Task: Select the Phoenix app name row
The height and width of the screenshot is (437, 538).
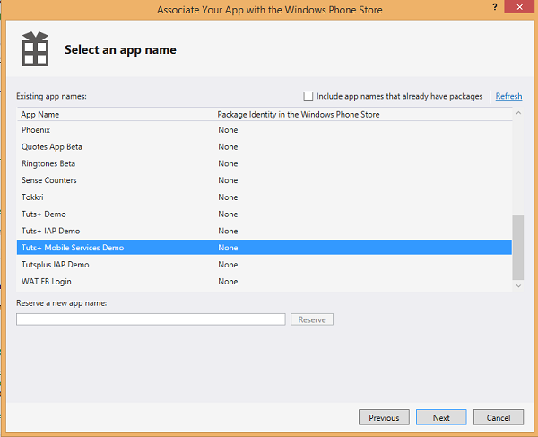Action: 265,130
